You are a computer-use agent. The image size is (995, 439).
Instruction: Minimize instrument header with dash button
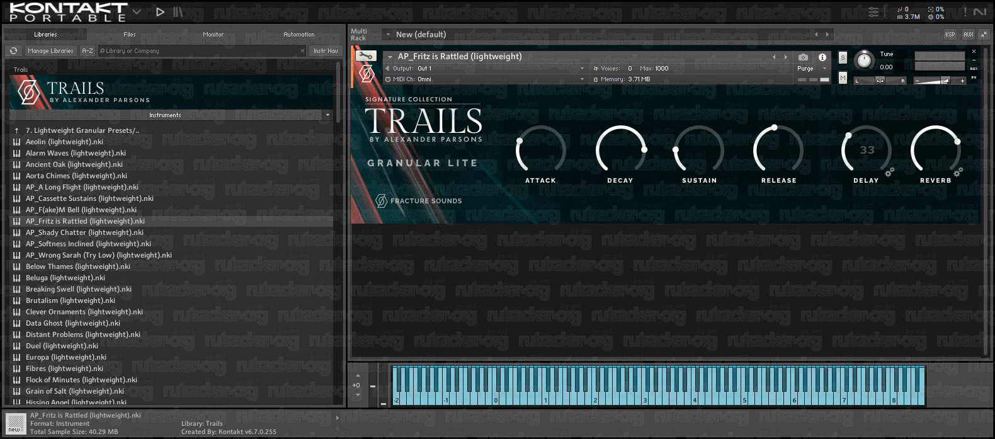point(974,60)
